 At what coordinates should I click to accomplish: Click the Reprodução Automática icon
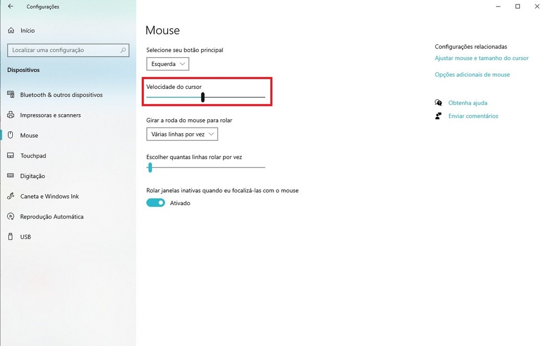[11, 217]
